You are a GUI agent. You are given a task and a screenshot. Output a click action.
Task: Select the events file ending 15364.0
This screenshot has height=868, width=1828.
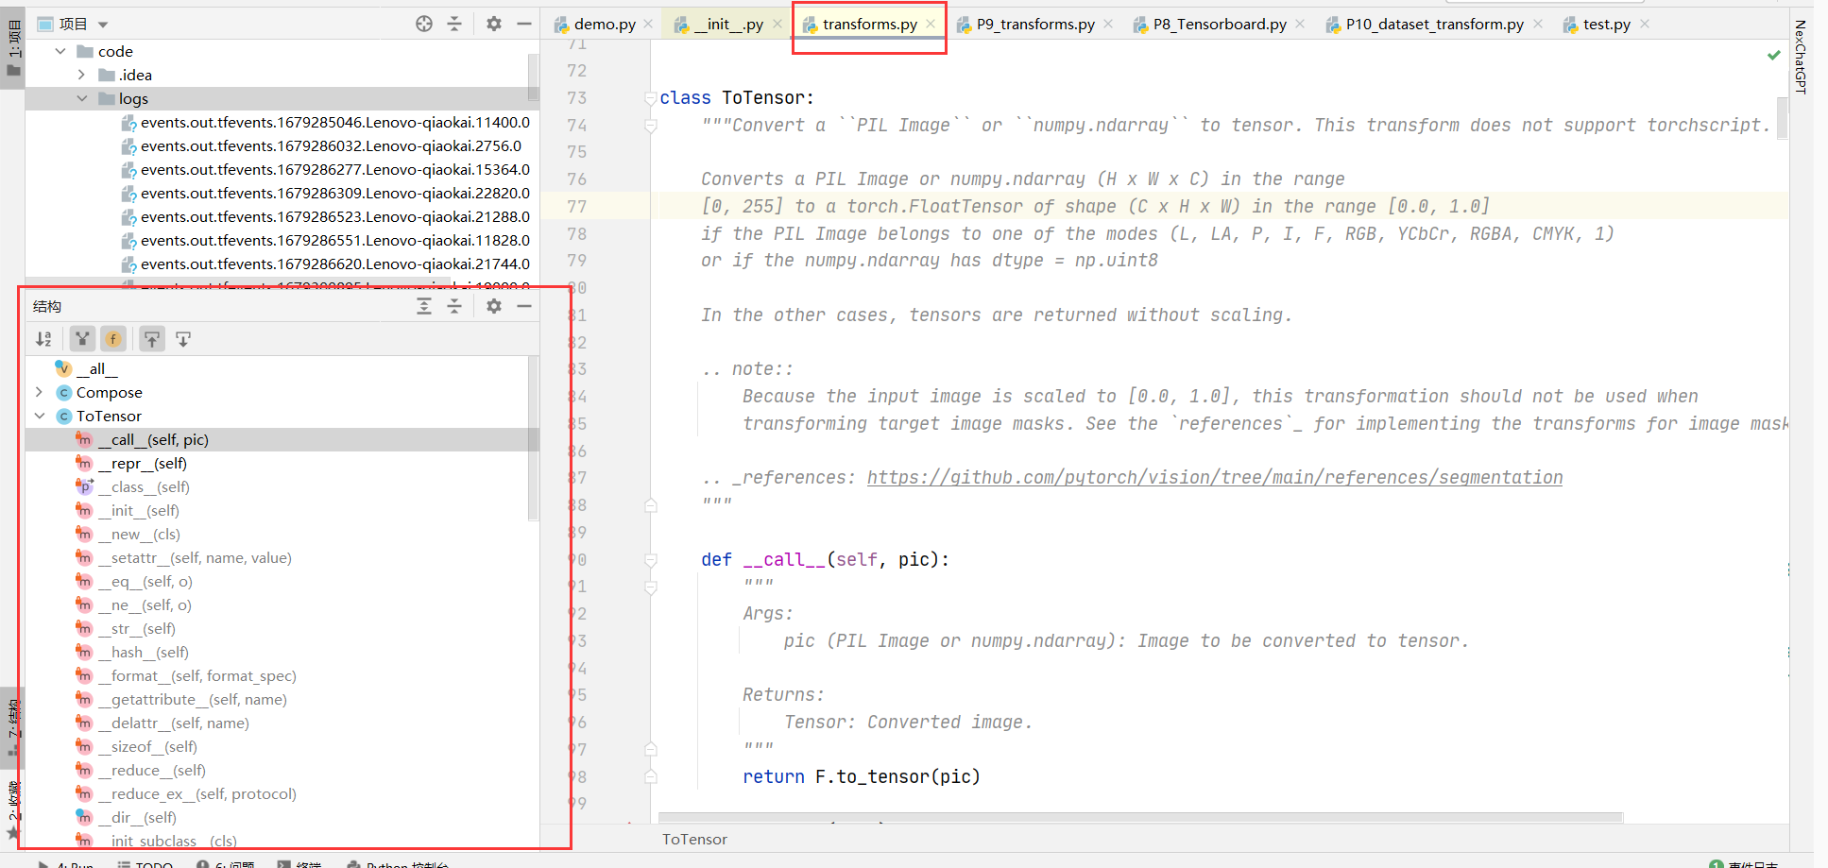(326, 169)
